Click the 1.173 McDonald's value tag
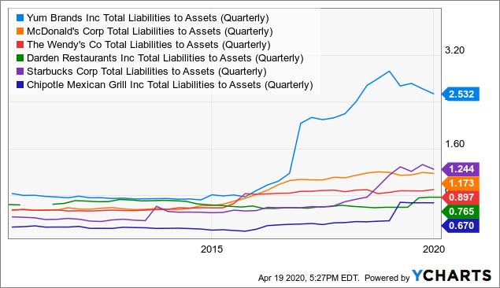Screen dimensions: 500x288 point(461,183)
